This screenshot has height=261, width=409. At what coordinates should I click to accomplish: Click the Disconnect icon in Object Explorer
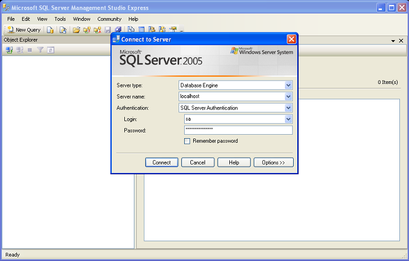[20, 50]
